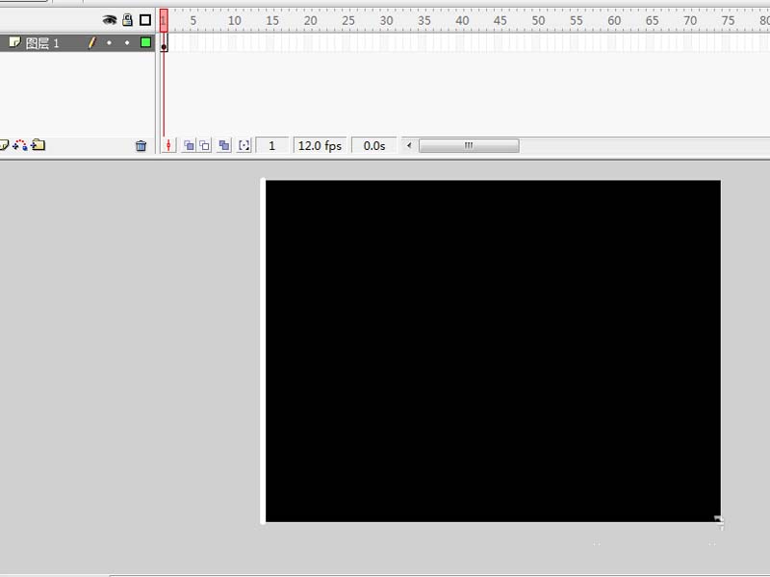Click the Delete Layer trash icon
The width and height of the screenshot is (770, 577).
tap(141, 146)
